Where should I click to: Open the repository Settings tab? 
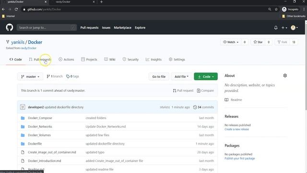(x=177, y=60)
